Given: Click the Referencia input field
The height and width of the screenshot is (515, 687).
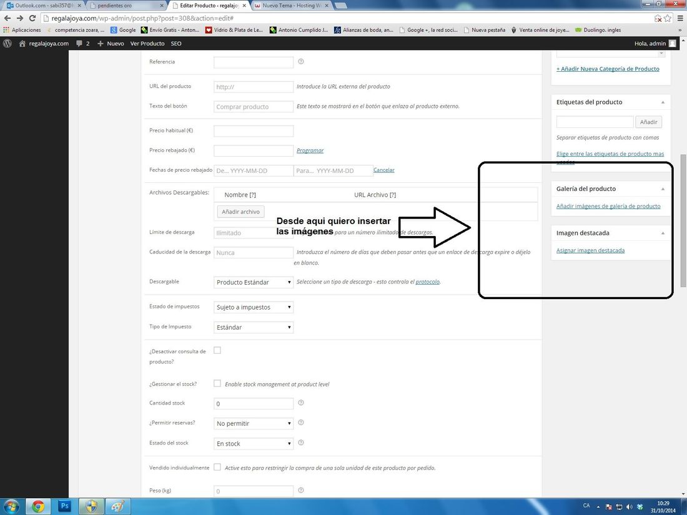Looking at the screenshot, I should click(254, 62).
